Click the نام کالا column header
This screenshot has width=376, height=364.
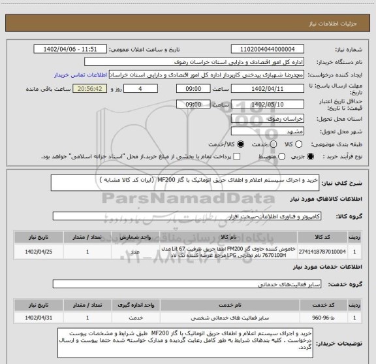click(x=228, y=237)
